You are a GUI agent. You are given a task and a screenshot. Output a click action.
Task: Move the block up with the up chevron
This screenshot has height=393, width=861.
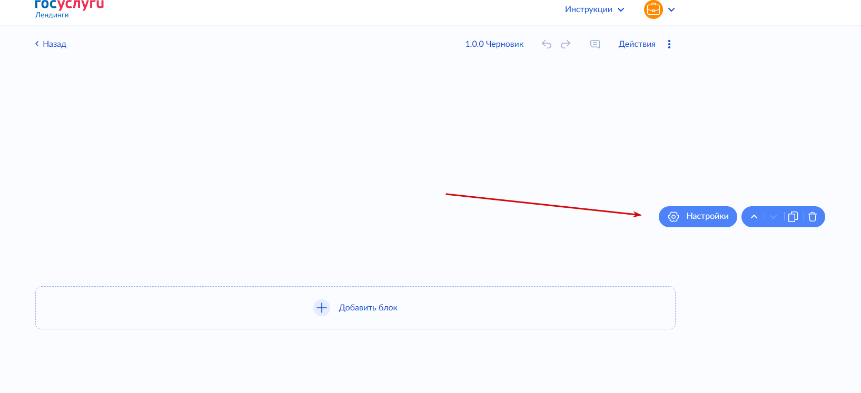click(x=754, y=217)
